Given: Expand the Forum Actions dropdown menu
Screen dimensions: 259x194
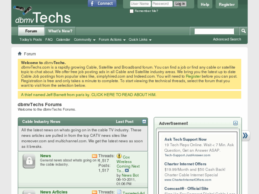Looking at the screenshot, I should (x=112, y=40).
